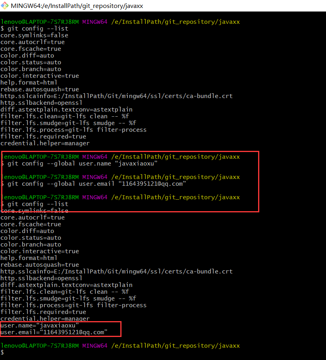Screen dimensions: 326x360
Task: Click filter.lfs.process line in the second listing
Action: 73,305
